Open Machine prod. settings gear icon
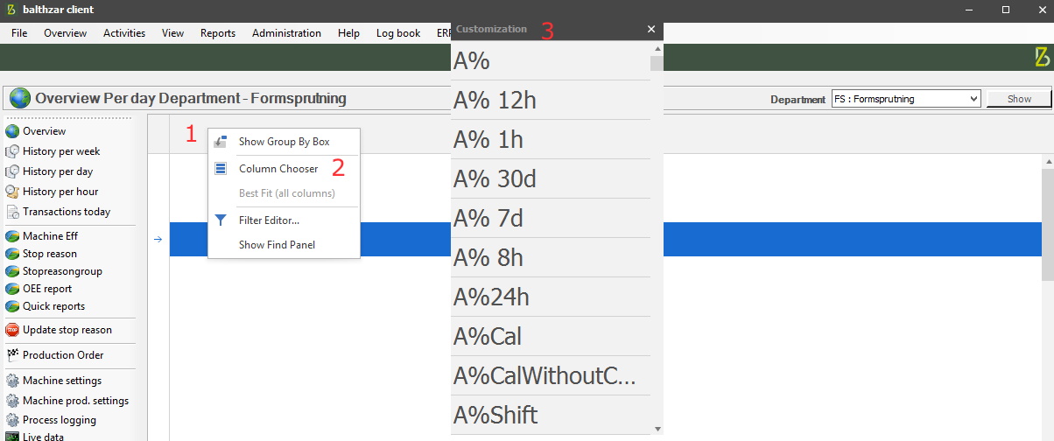 point(12,401)
